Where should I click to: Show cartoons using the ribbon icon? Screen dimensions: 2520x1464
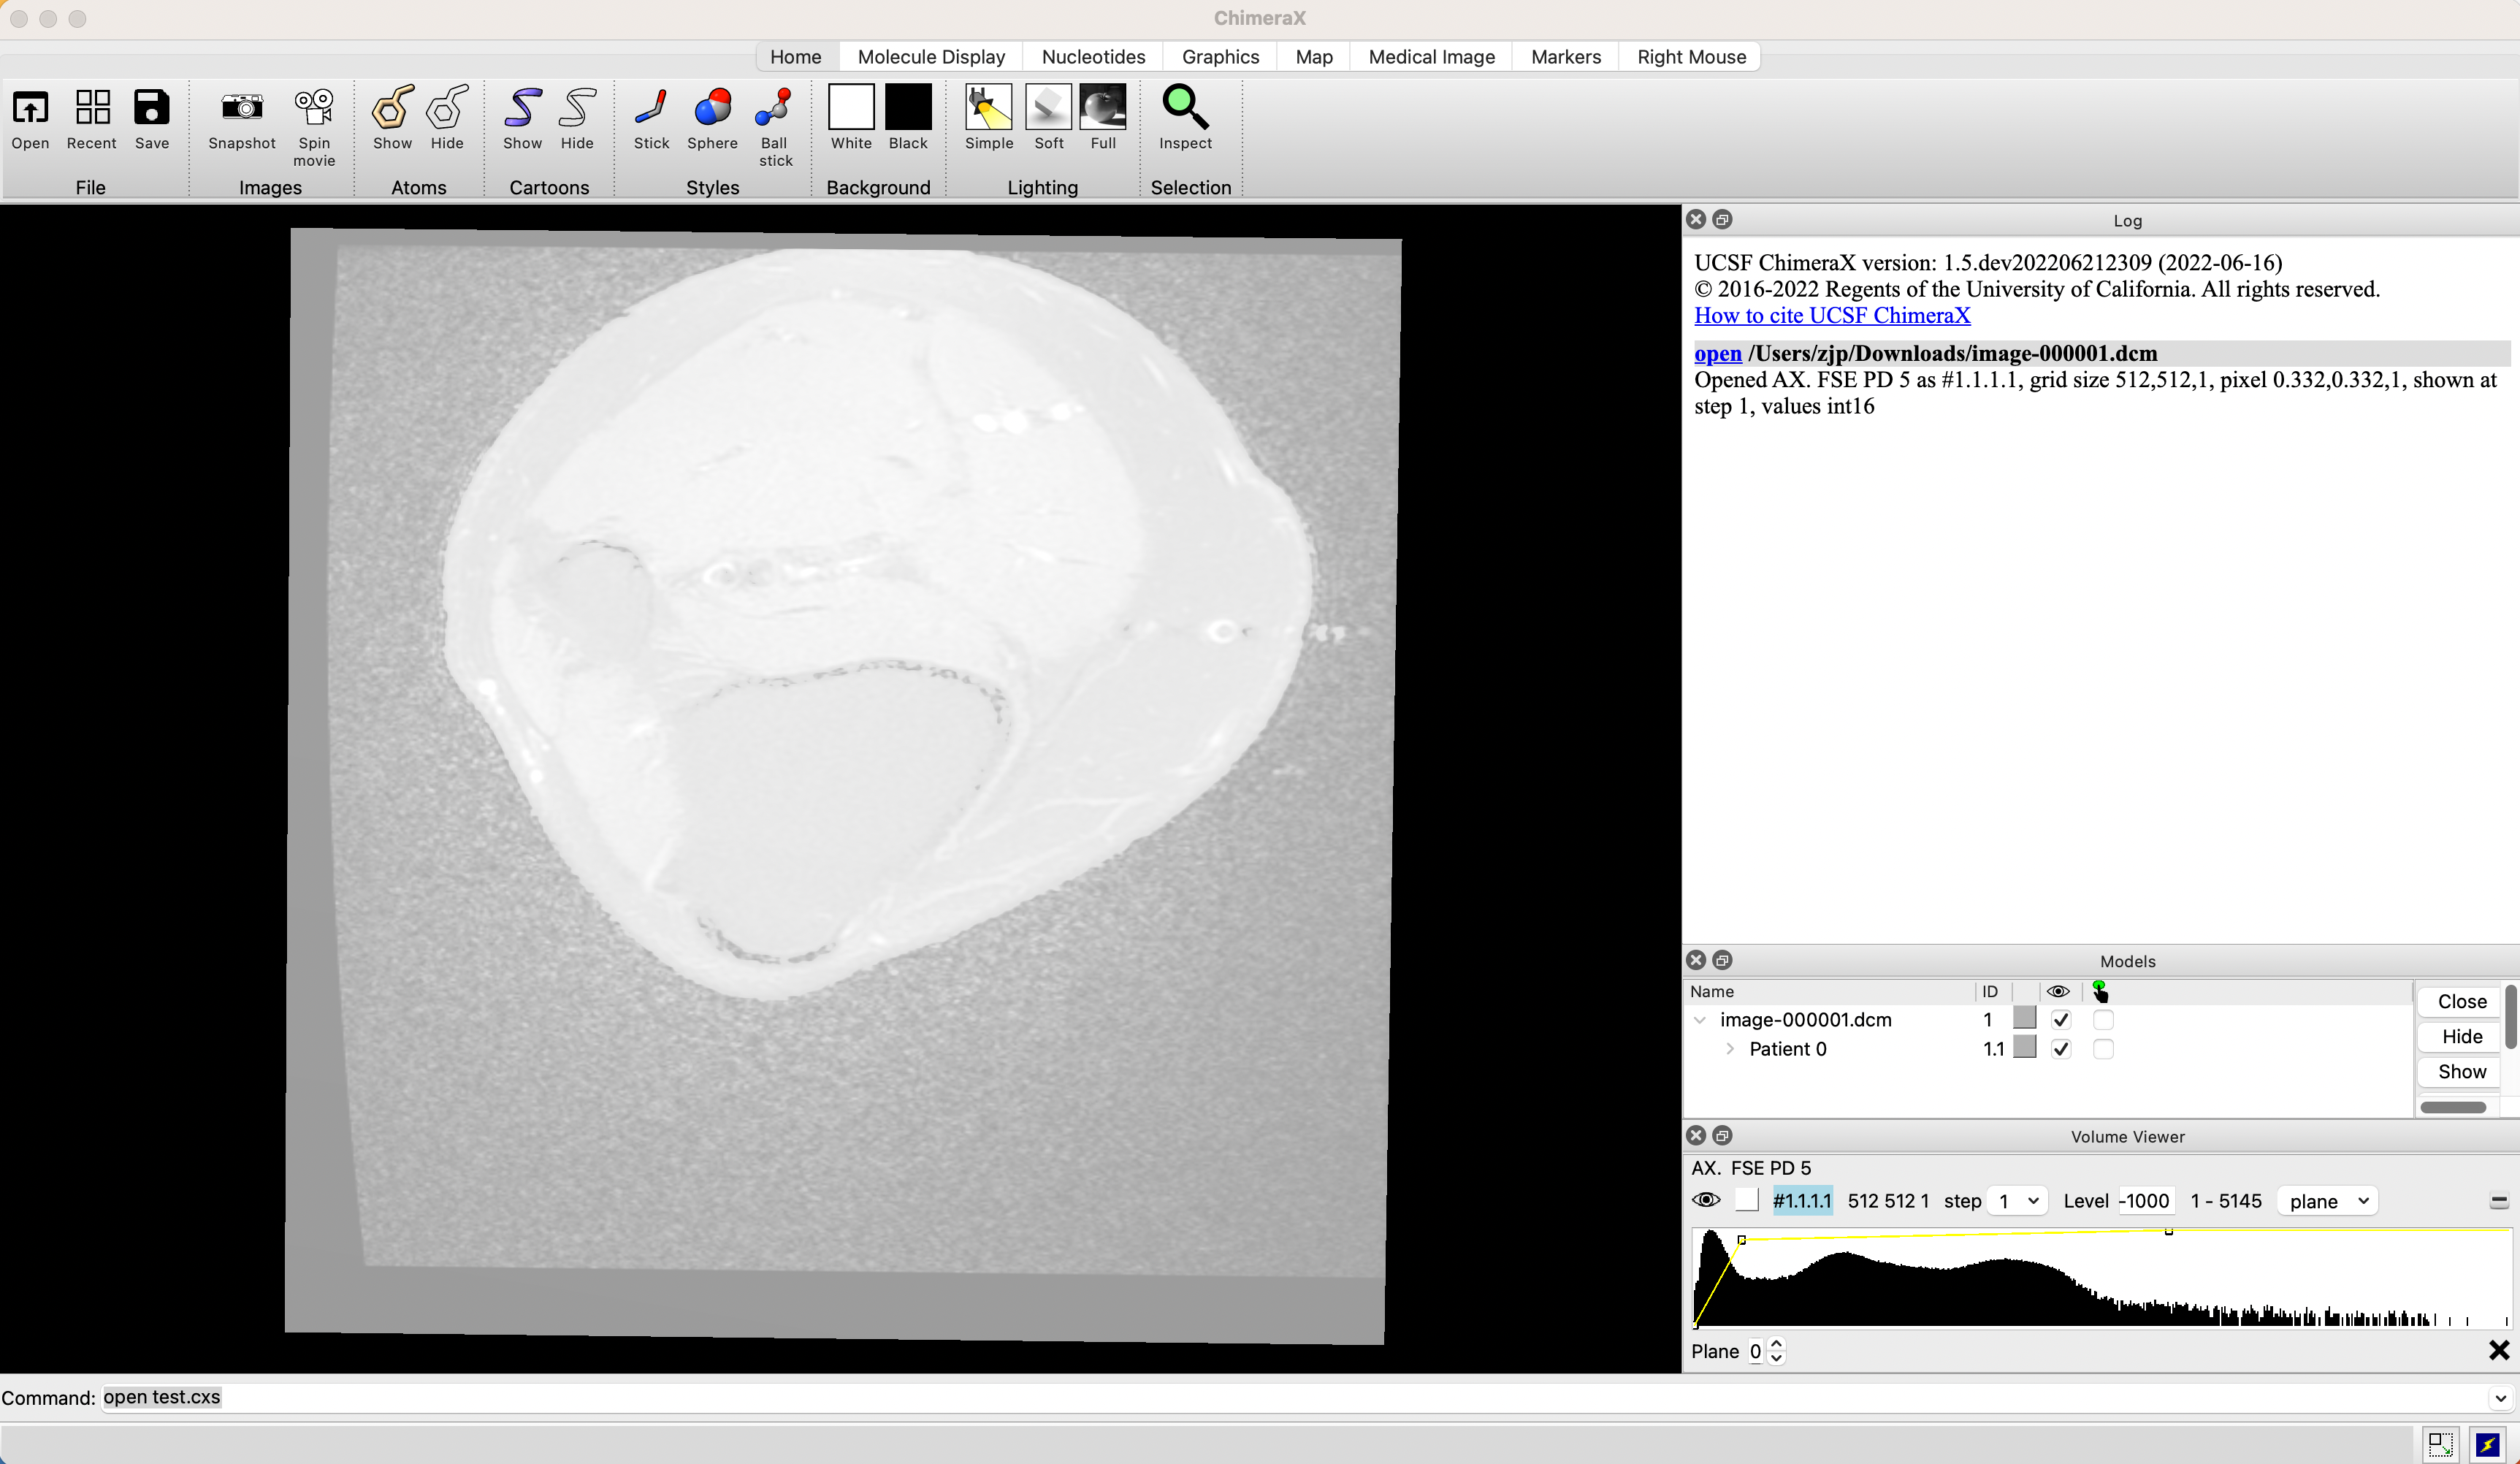coord(522,108)
